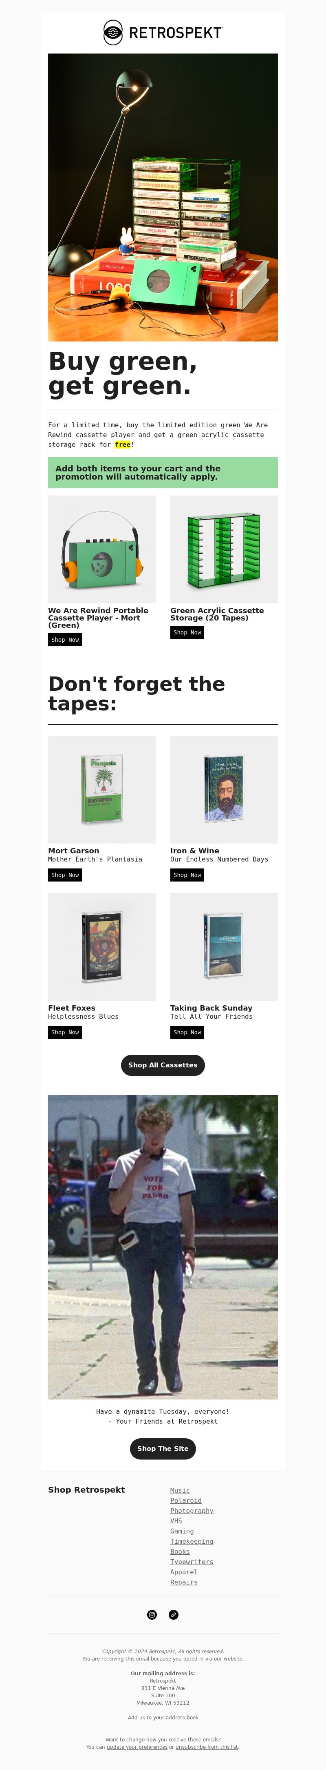
Task: Click the Shop The Site button
Action: pos(163,1449)
